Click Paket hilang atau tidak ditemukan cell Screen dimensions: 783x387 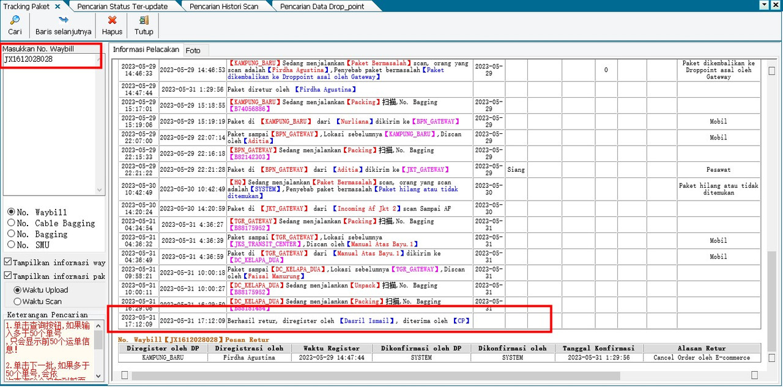[x=718, y=189]
